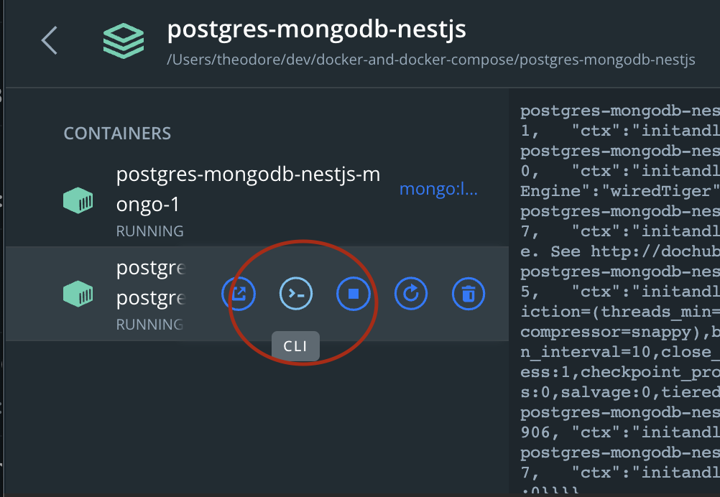The image size is (720, 497).
Task: Open the mongo:l... image link
Action: (438, 189)
